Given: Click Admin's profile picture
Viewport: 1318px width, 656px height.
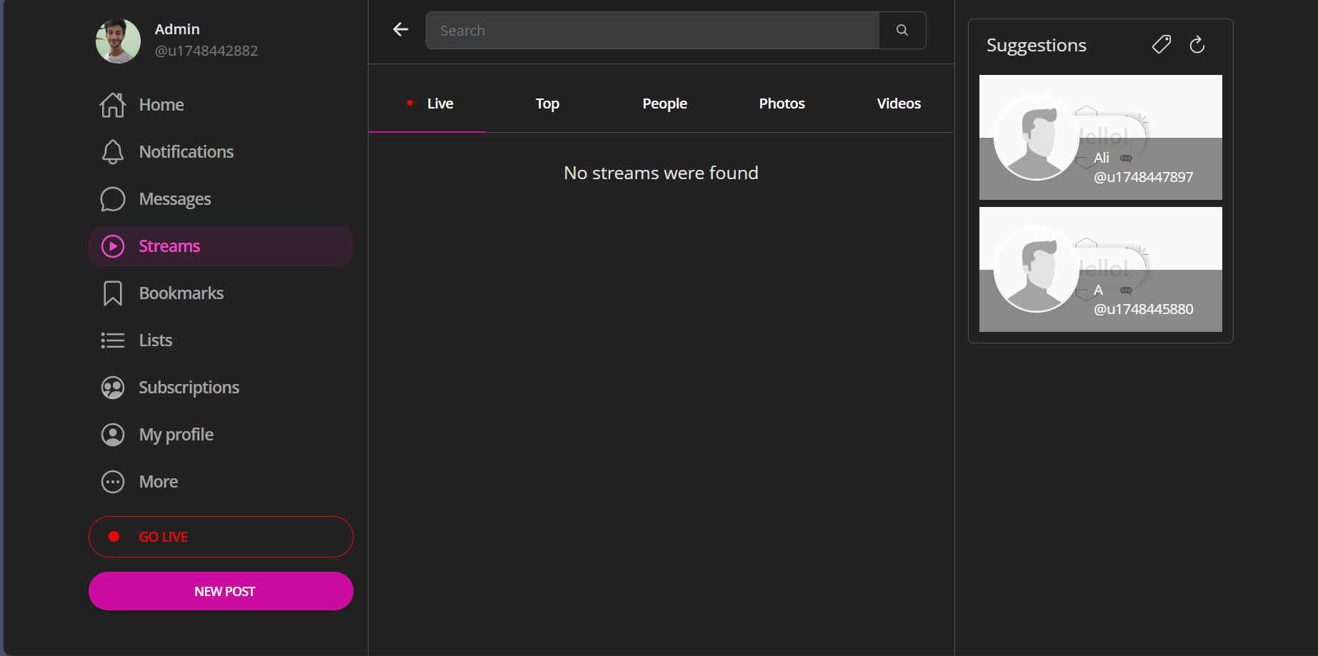Looking at the screenshot, I should (x=119, y=41).
